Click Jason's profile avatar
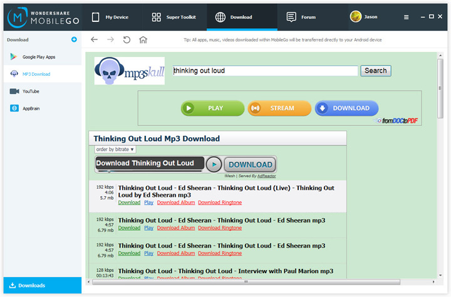451x297 pixels. point(356,17)
